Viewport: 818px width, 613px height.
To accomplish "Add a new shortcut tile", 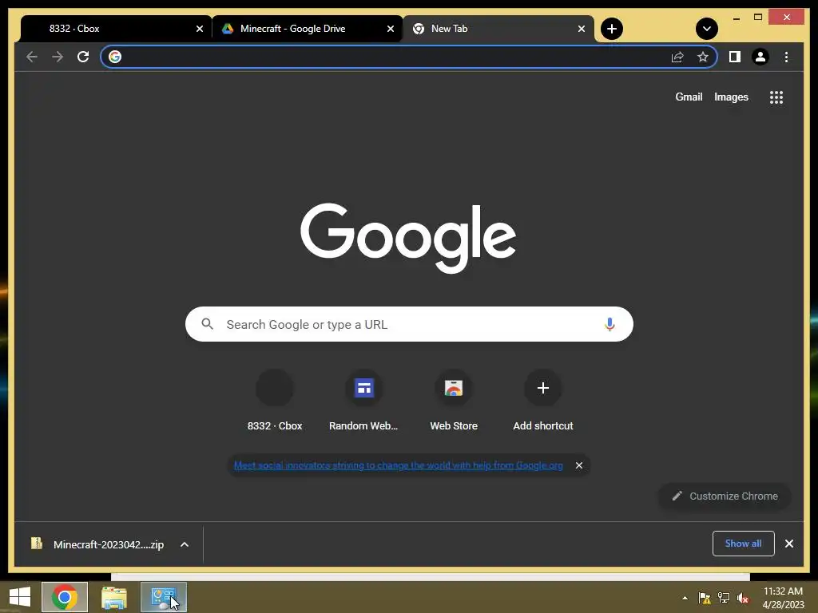I will 543,401.
